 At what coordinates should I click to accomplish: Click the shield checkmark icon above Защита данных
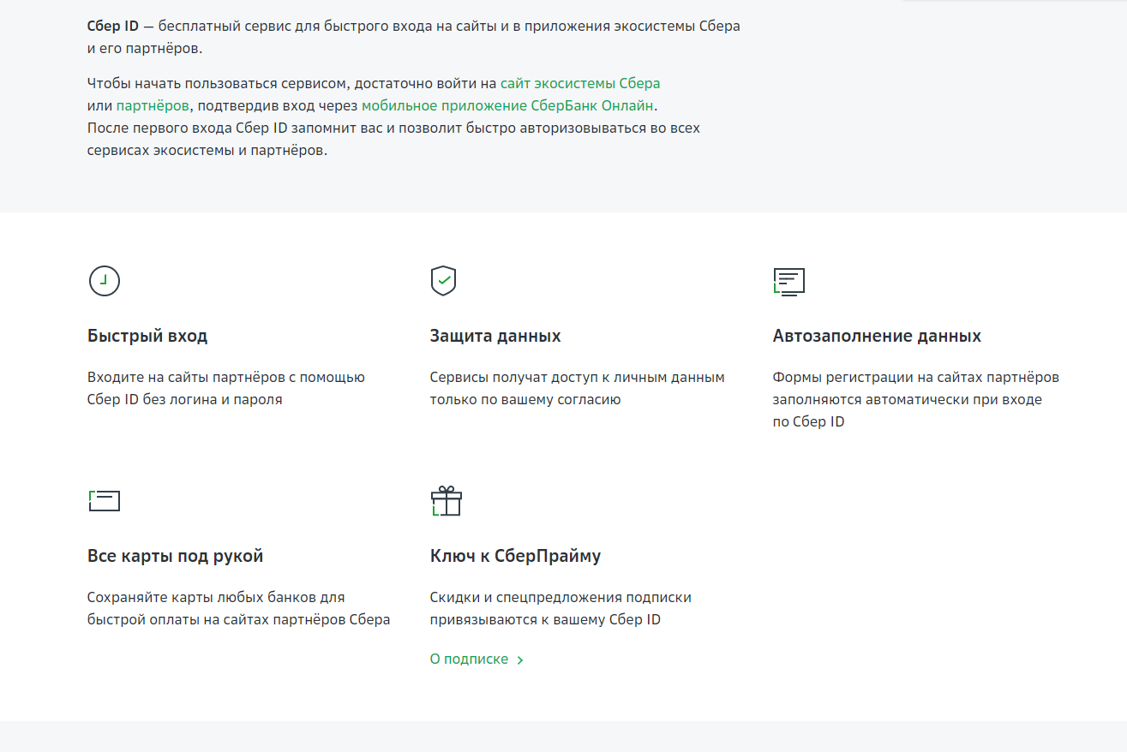tap(443, 281)
